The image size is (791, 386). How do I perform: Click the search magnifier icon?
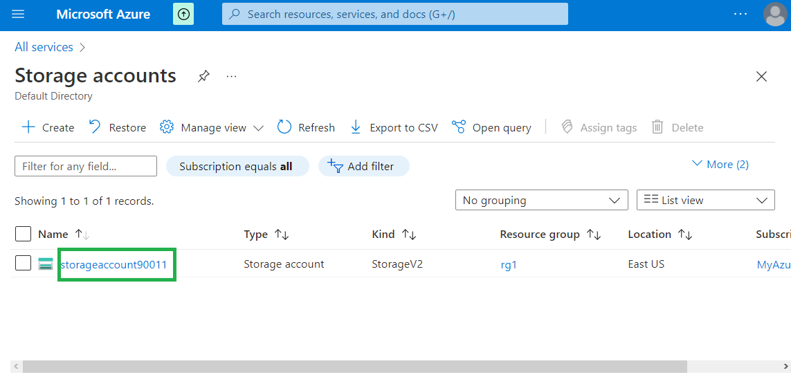[x=235, y=14]
